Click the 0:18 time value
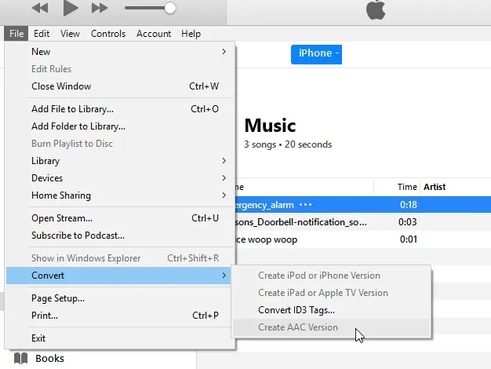 click(409, 205)
